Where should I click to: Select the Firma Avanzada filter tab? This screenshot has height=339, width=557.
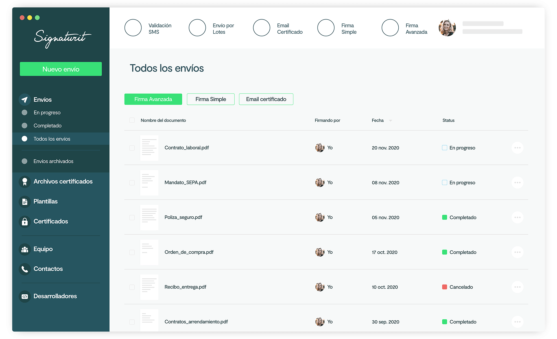153,98
